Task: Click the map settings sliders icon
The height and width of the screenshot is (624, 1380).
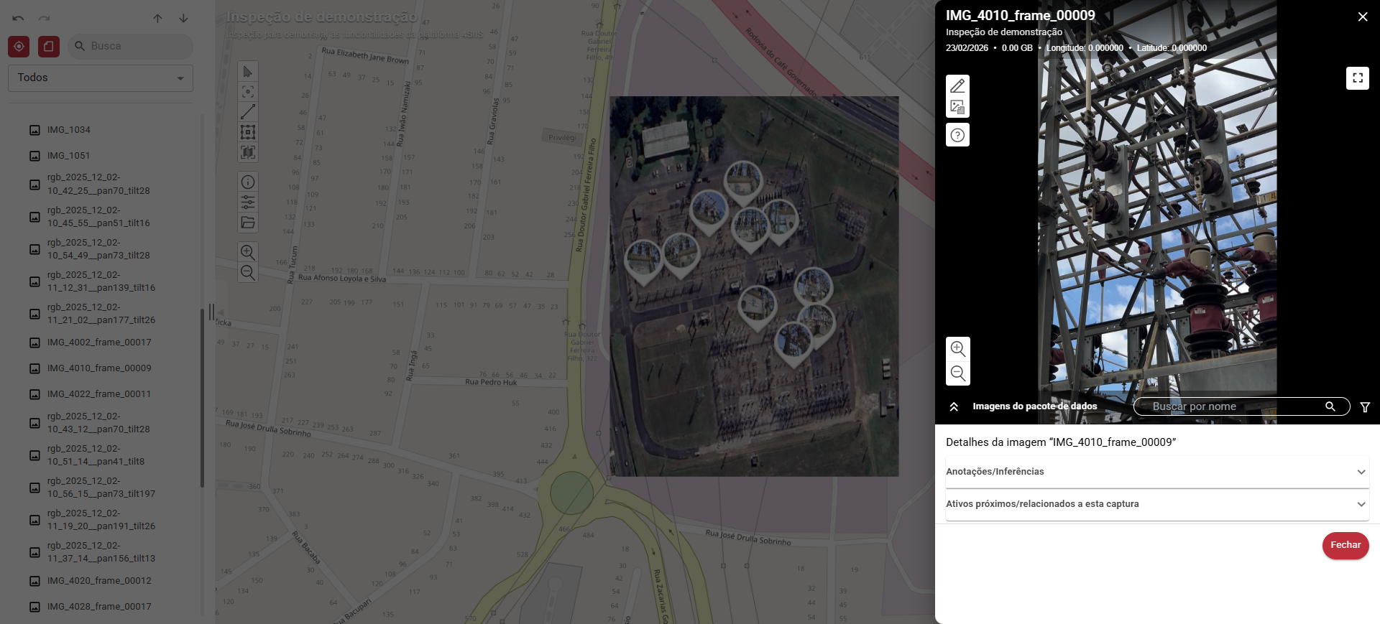Action: coord(248,202)
